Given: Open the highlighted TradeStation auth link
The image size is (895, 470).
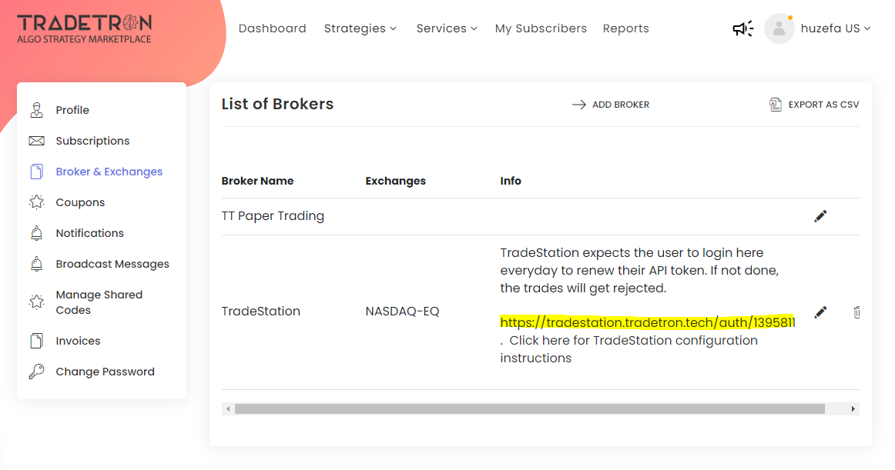Looking at the screenshot, I should [647, 322].
